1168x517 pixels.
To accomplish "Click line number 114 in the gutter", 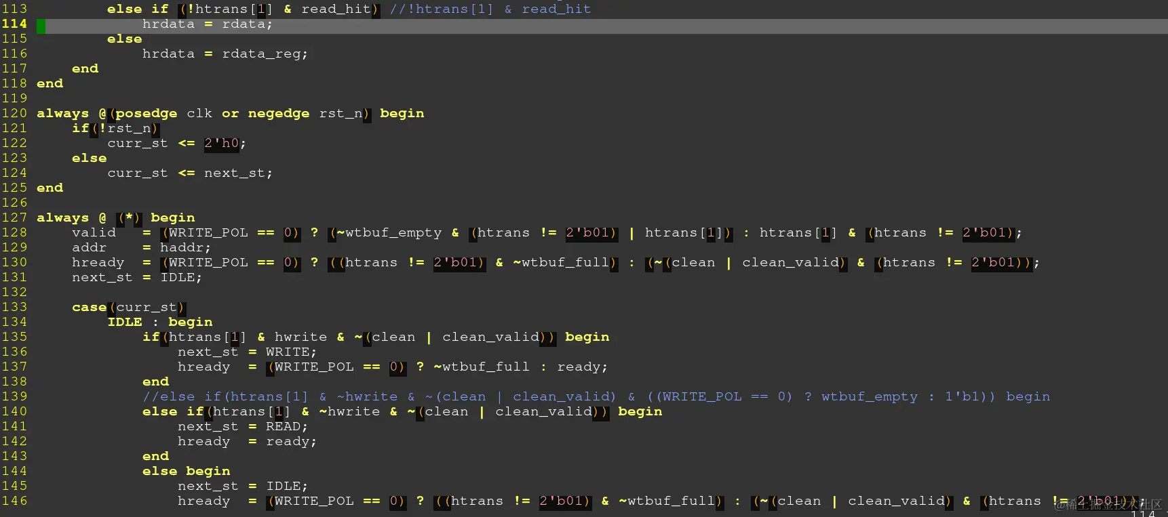I will coord(14,24).
